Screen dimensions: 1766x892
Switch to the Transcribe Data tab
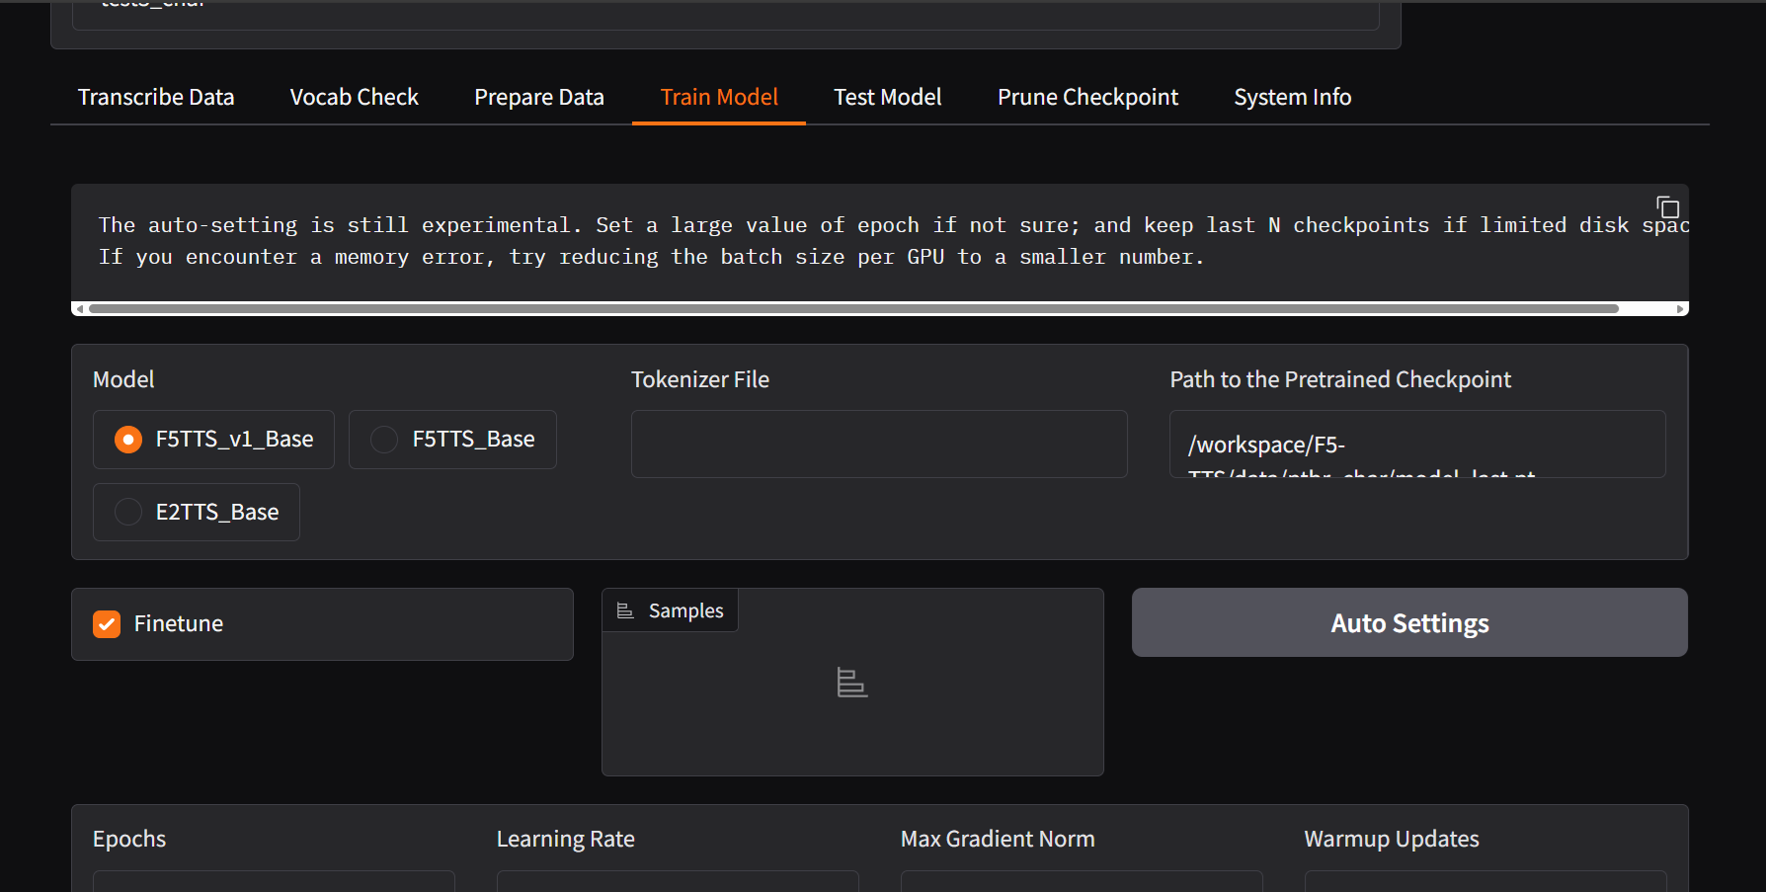click(156, 97)
